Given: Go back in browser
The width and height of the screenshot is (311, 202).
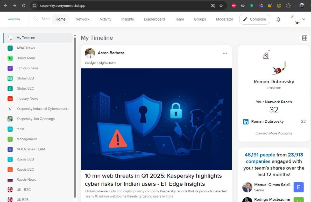Looking at the screenshot, I should (5, 5).
